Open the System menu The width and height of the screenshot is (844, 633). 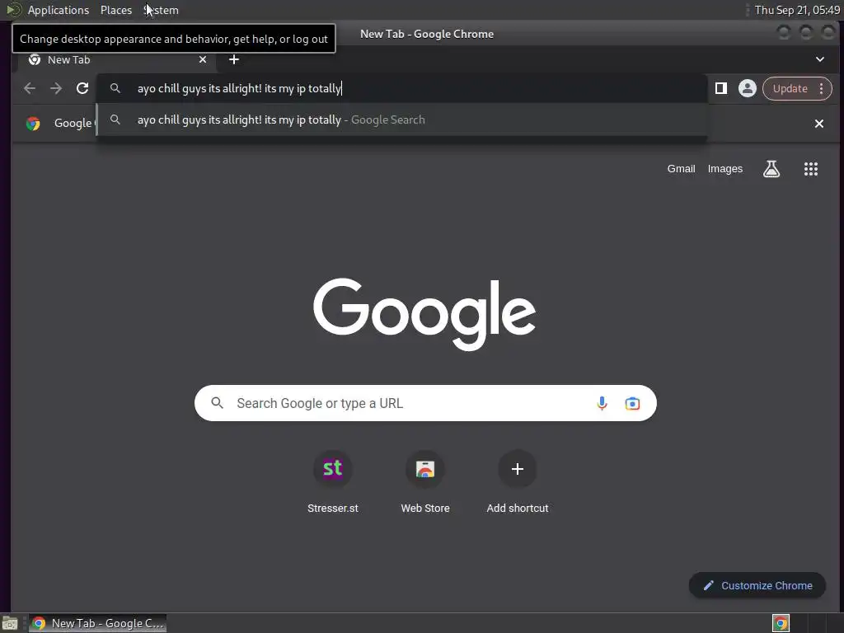pos(161,10)
